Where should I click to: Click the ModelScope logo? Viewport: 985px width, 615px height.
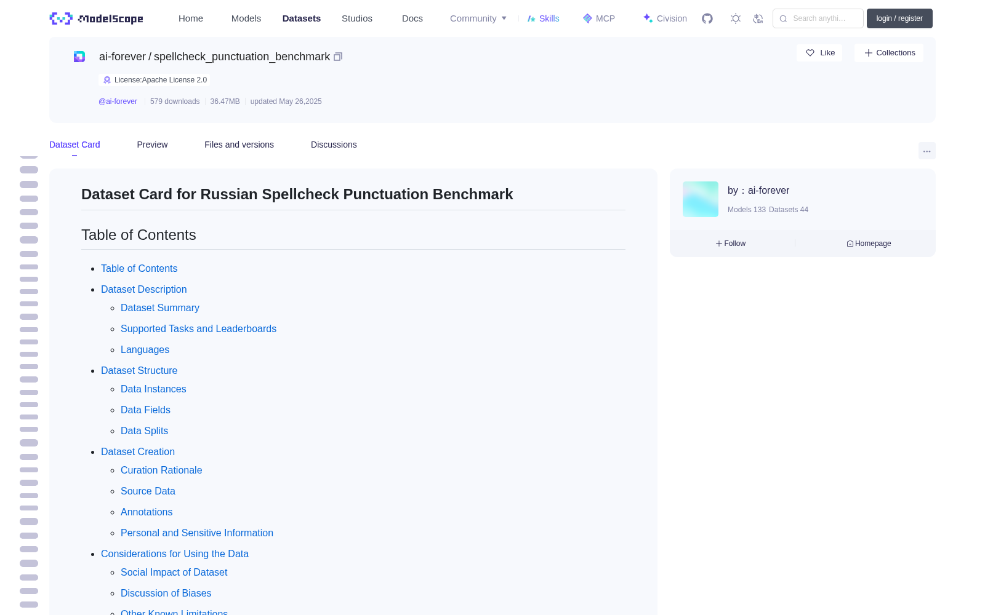[96, 18]
